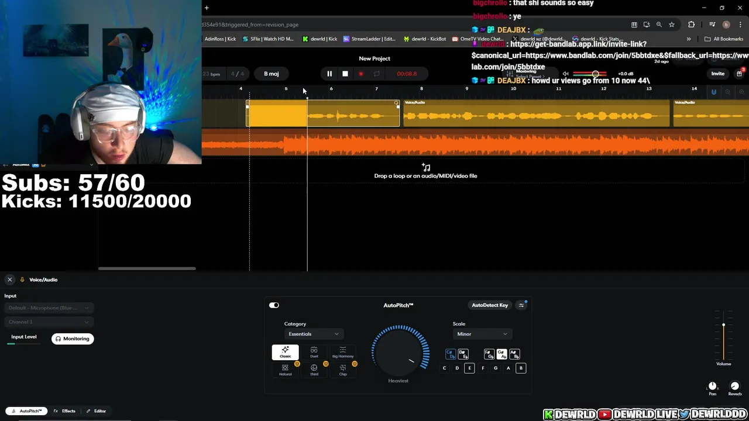Toggle the D note key
The width and height of the screenshot is (749, 421).
(457, 368)
